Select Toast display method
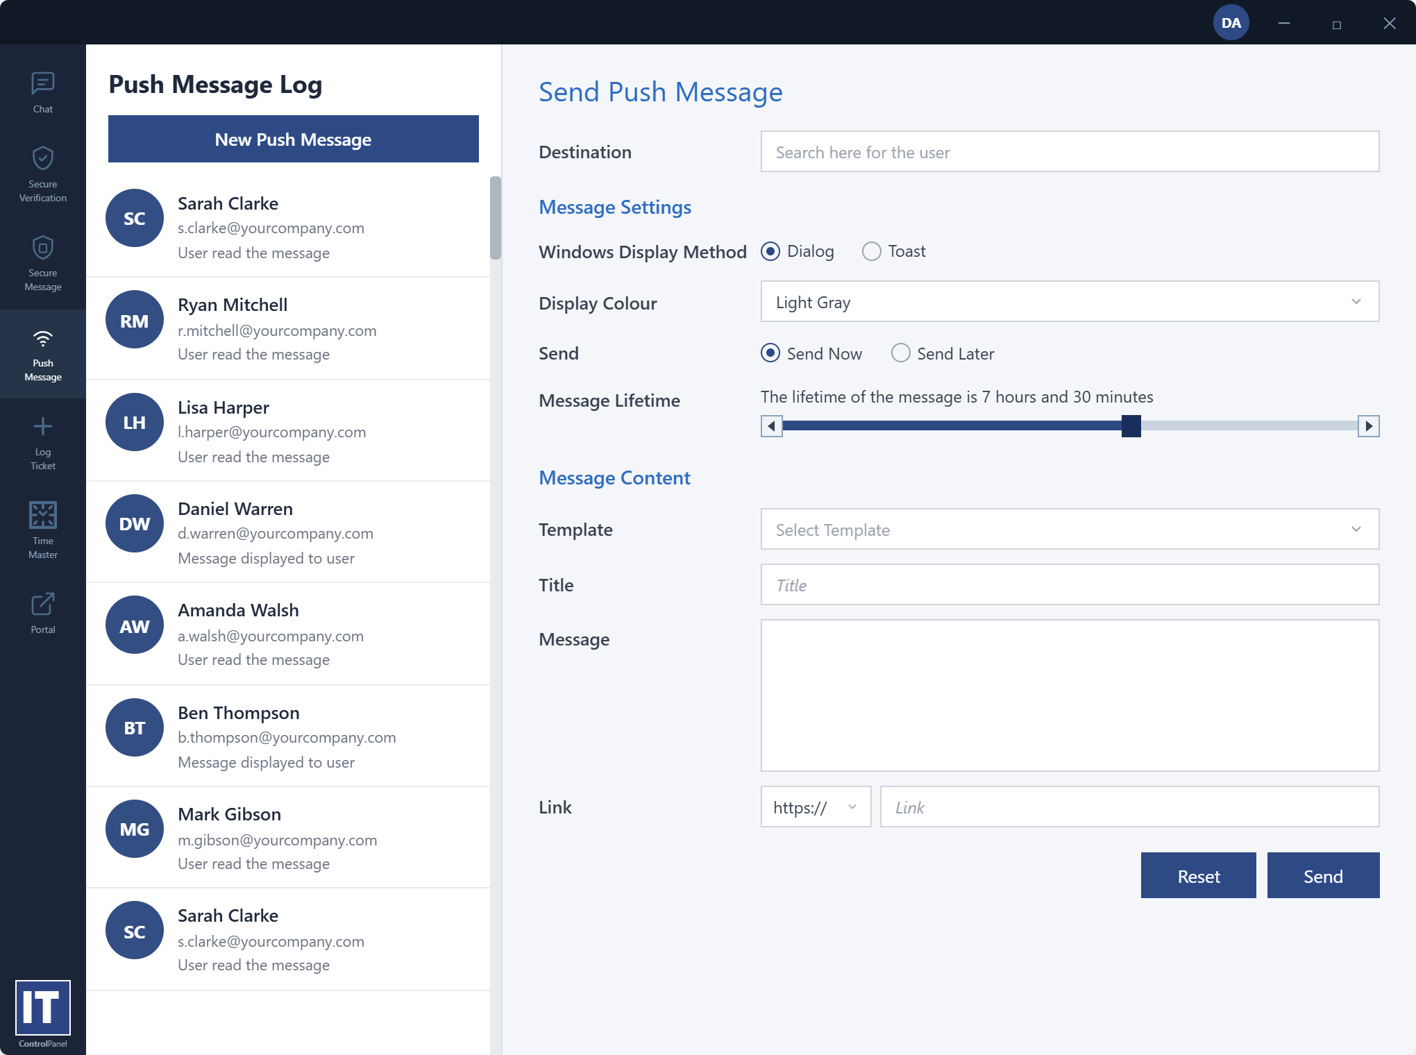This screenshot has width=1416, height=1055. pos(872,251)
